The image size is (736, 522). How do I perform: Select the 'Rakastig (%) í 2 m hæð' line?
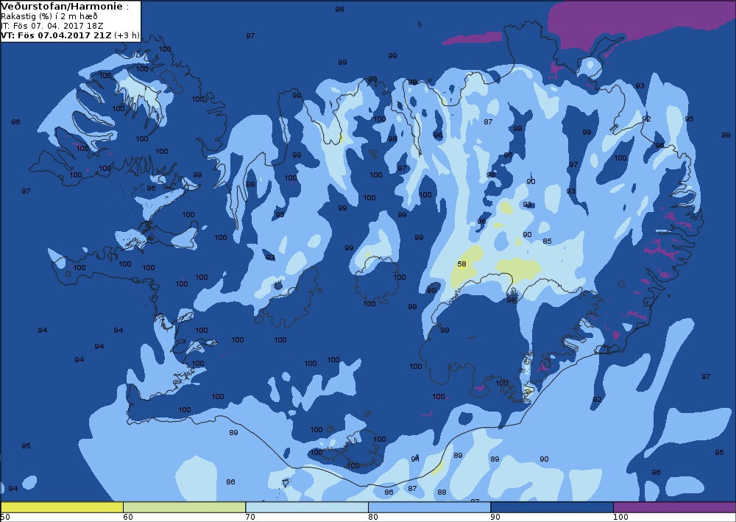[49, 16]
